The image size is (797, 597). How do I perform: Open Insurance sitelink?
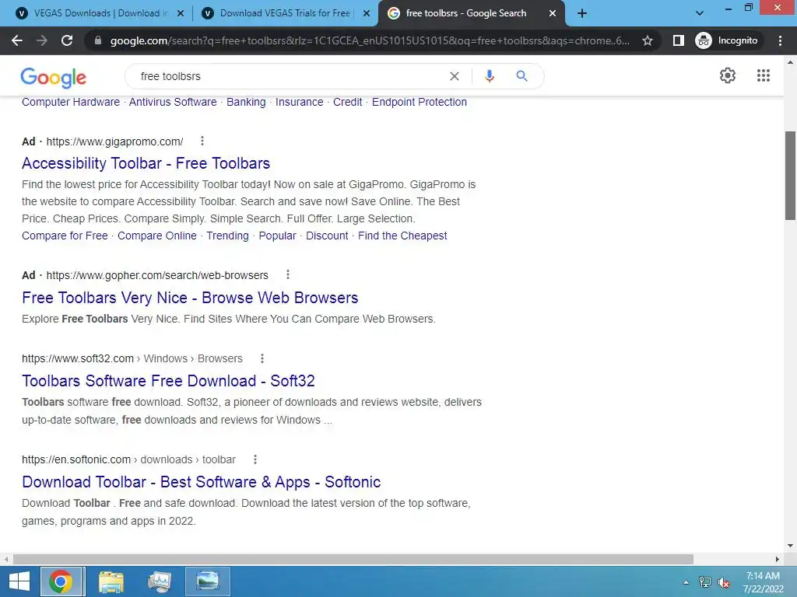click(300, 102)
